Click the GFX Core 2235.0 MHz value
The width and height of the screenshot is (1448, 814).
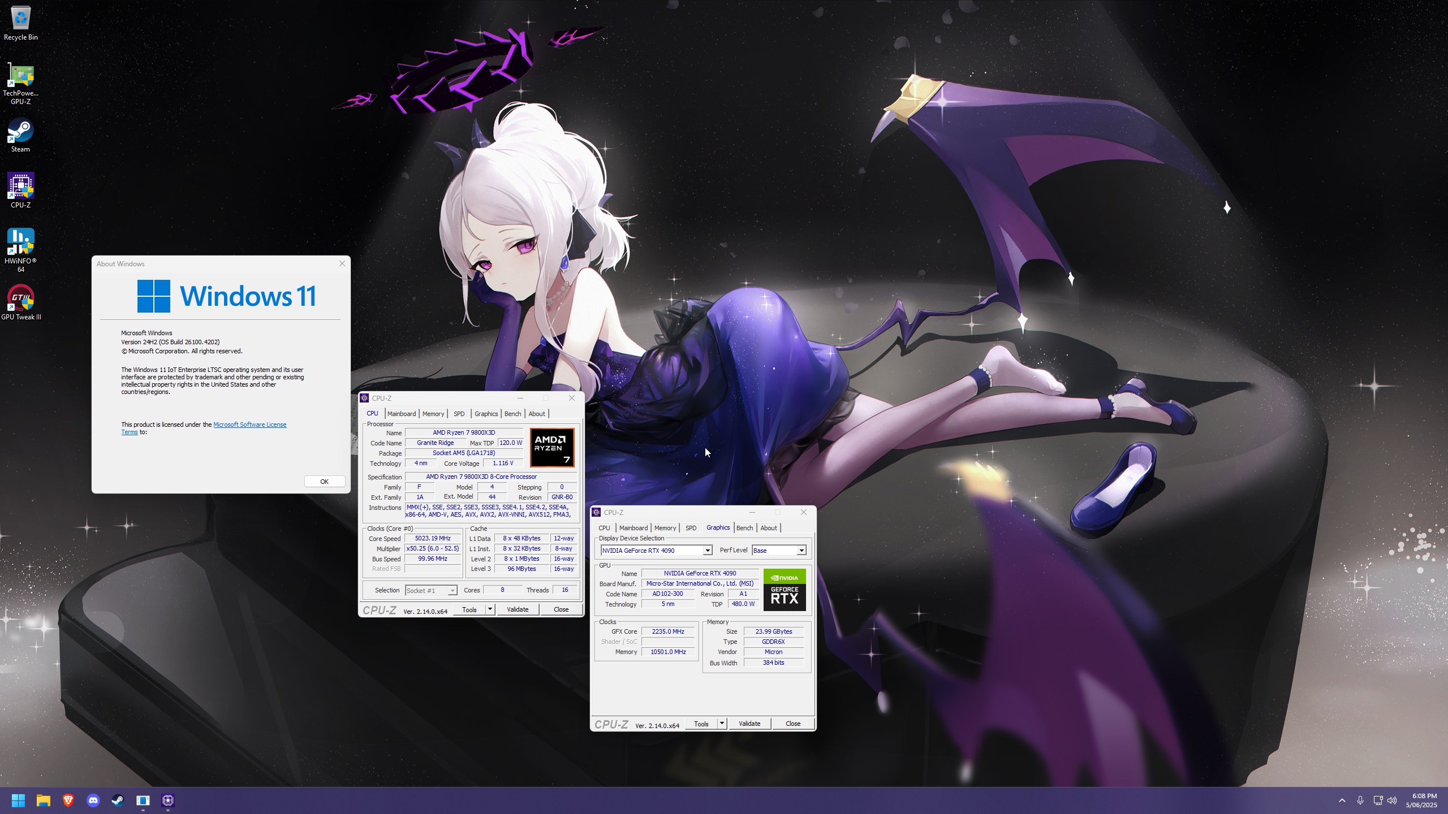click(668, 632)
